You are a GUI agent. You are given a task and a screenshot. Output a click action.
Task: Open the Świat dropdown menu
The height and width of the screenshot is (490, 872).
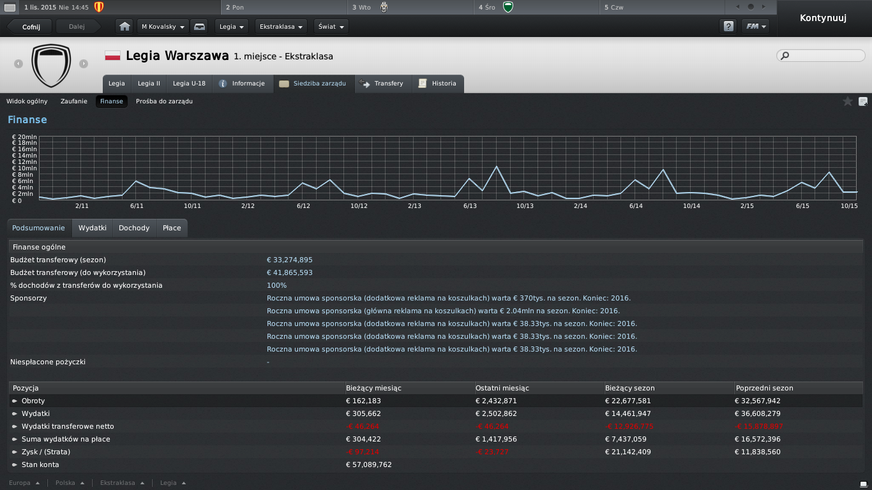click(331, 27)
